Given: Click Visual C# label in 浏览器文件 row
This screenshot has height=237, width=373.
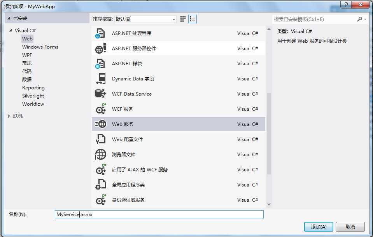Looking at the screenshot, I should click(x=248, y=155).
